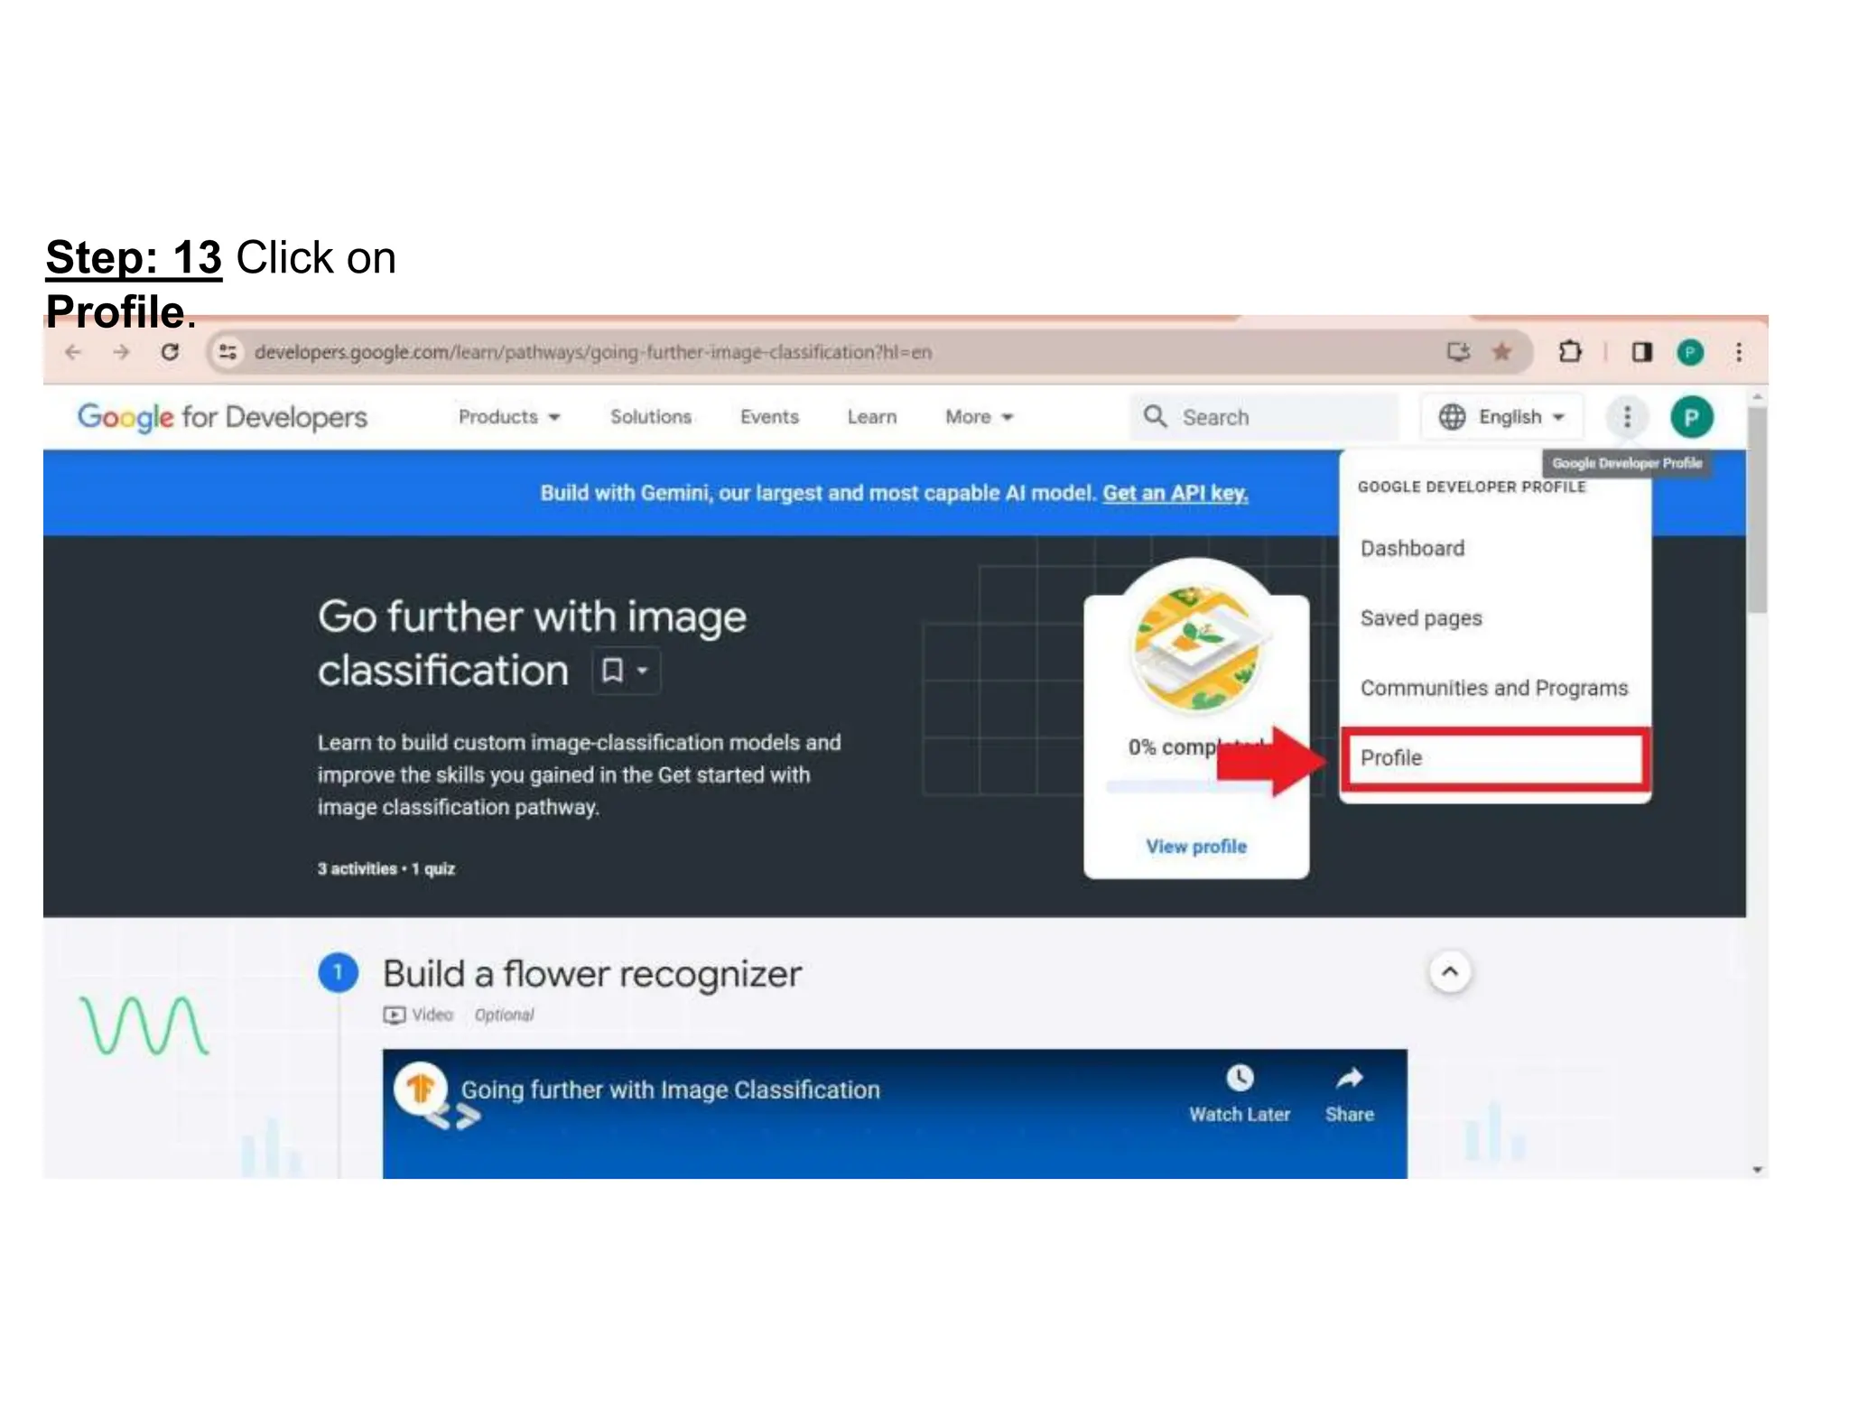Click the video Share arrow icon
Image resolution: width=1849 pixels, height=1428 pixels.
(1350, 1078)
